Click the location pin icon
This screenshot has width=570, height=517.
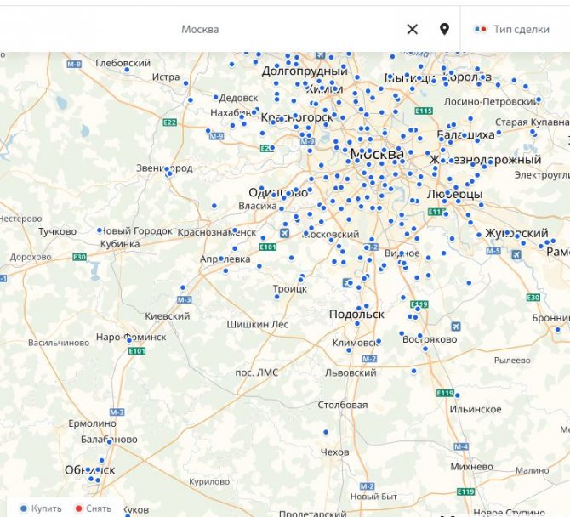(444, 29)
